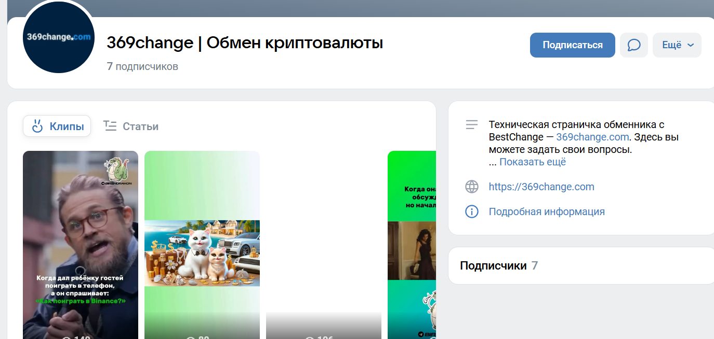Click the page title 369change Обмен криптовалюты
Screen dimensions: 714x339
point(244,43)
